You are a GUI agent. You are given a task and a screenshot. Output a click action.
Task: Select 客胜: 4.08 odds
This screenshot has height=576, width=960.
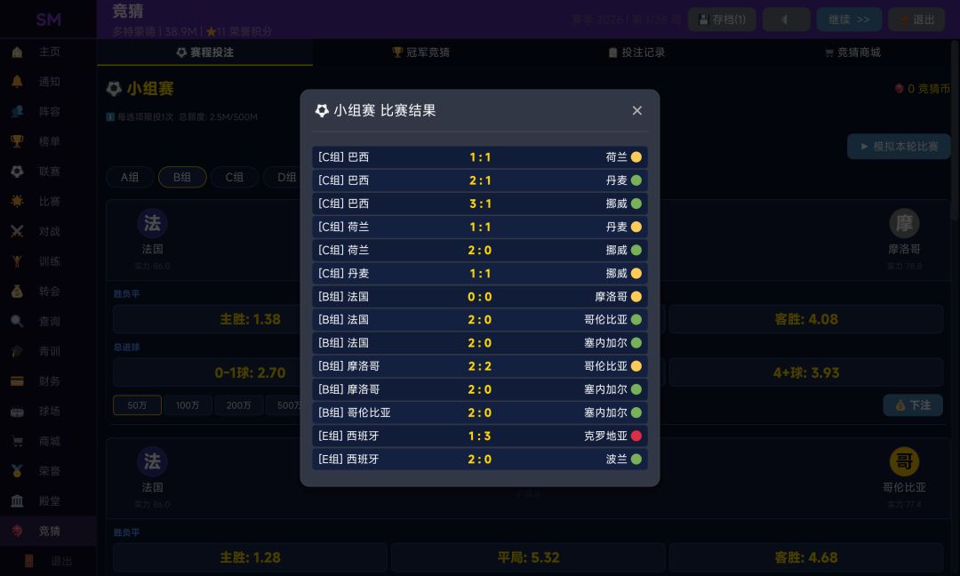click(805, 319)
